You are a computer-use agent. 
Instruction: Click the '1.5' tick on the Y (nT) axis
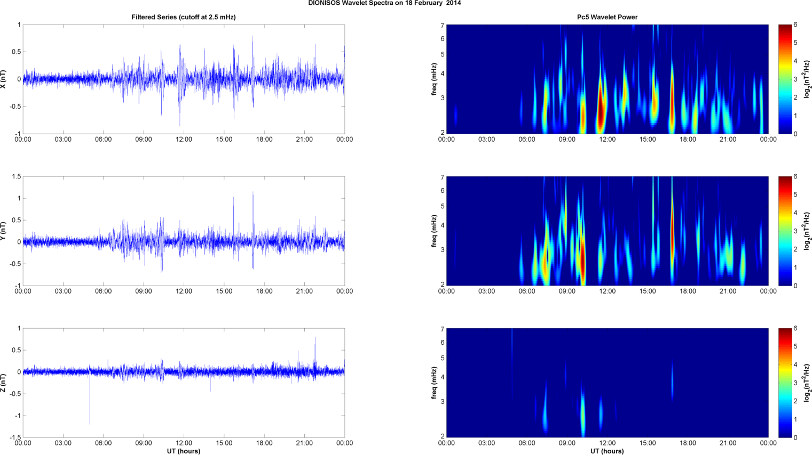(17, 177)
